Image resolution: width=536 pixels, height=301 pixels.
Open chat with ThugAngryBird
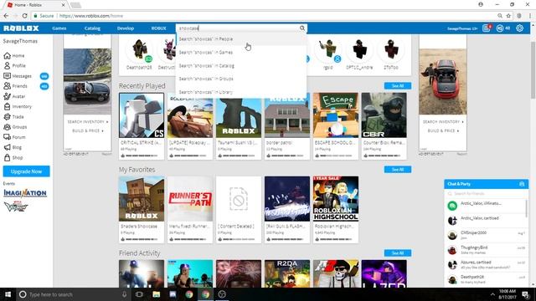tap(486, 250)
